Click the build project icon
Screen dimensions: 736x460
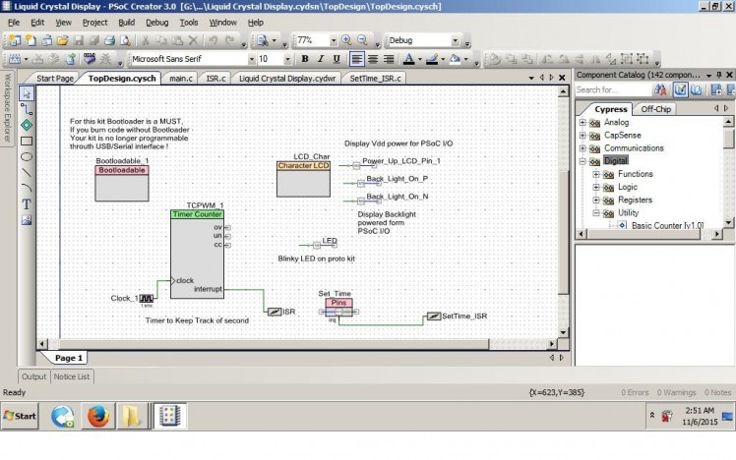(x=15, y=59)
